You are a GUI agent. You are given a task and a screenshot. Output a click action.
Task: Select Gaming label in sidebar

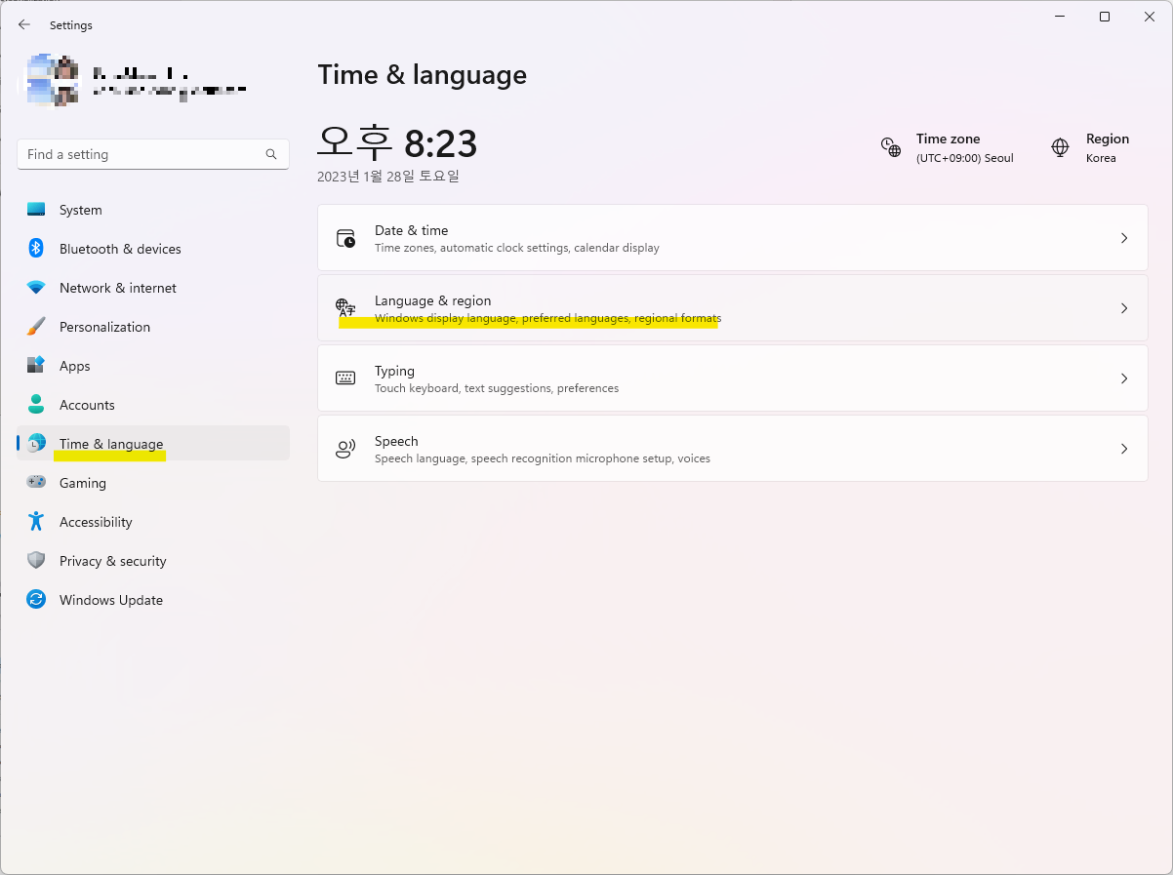point(83,483)
